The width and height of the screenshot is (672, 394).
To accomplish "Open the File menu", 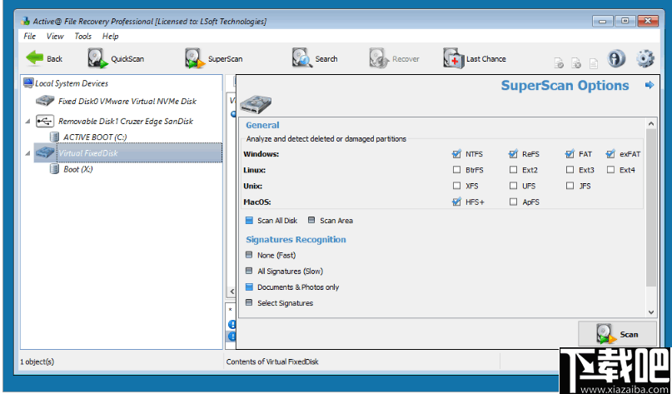I will (30, 36).
